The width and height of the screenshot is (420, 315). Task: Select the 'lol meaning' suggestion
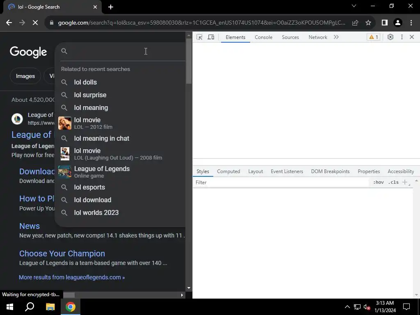coord(120,108)
